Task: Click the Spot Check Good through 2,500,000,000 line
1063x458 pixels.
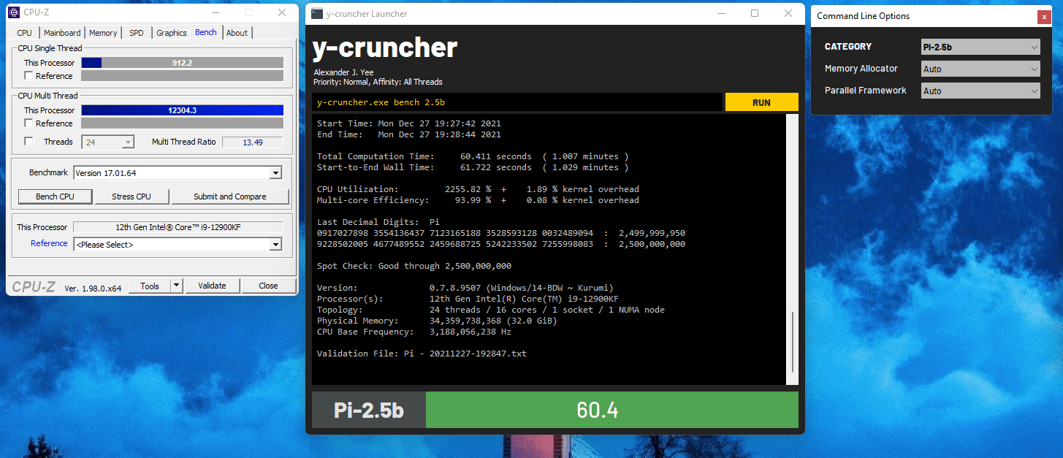Action: (x=414, y=266)
